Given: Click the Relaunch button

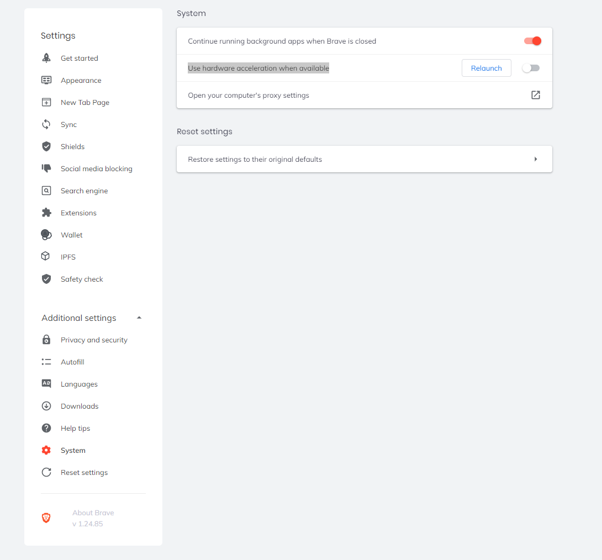Looking at the screenshot, I should click(x=486, y=68).
